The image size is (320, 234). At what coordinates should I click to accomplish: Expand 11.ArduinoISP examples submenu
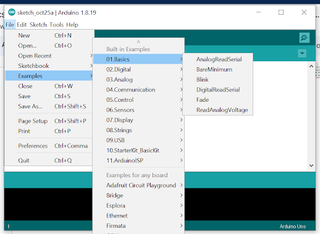(138, 161)
